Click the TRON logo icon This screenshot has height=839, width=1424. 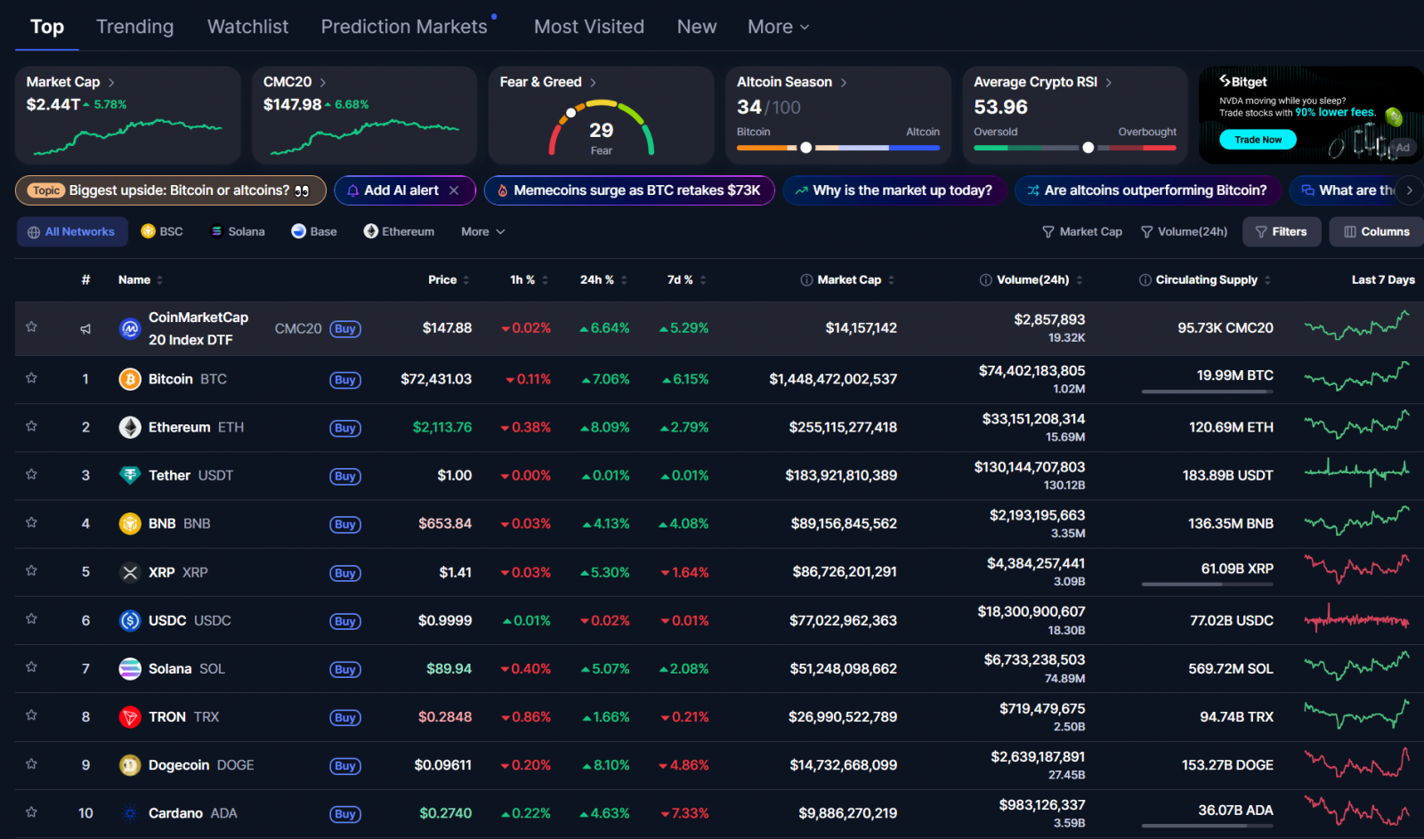pyautogui.click(x=130, y=717)
